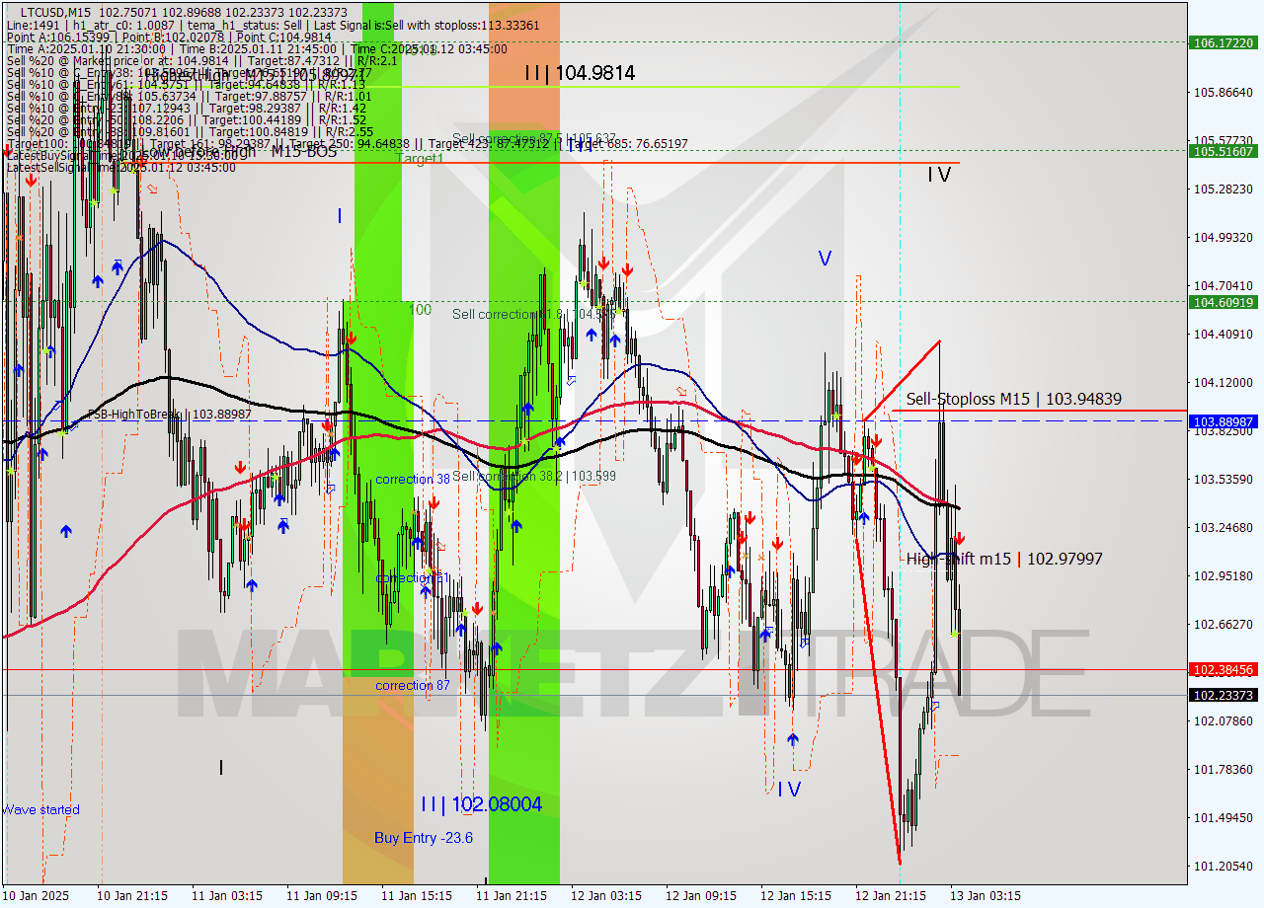This screenshot has width=1264, height=908.
Task: Click the 103.24680 price axis value
Action: [x=1224, y=527]
